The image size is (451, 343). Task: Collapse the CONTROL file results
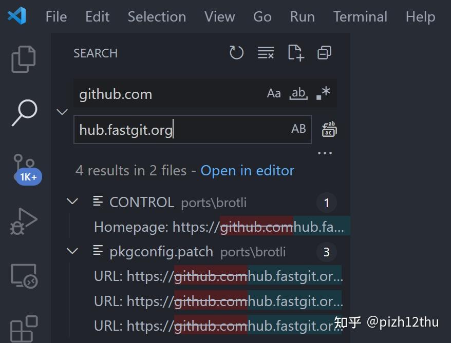(72, 201)
